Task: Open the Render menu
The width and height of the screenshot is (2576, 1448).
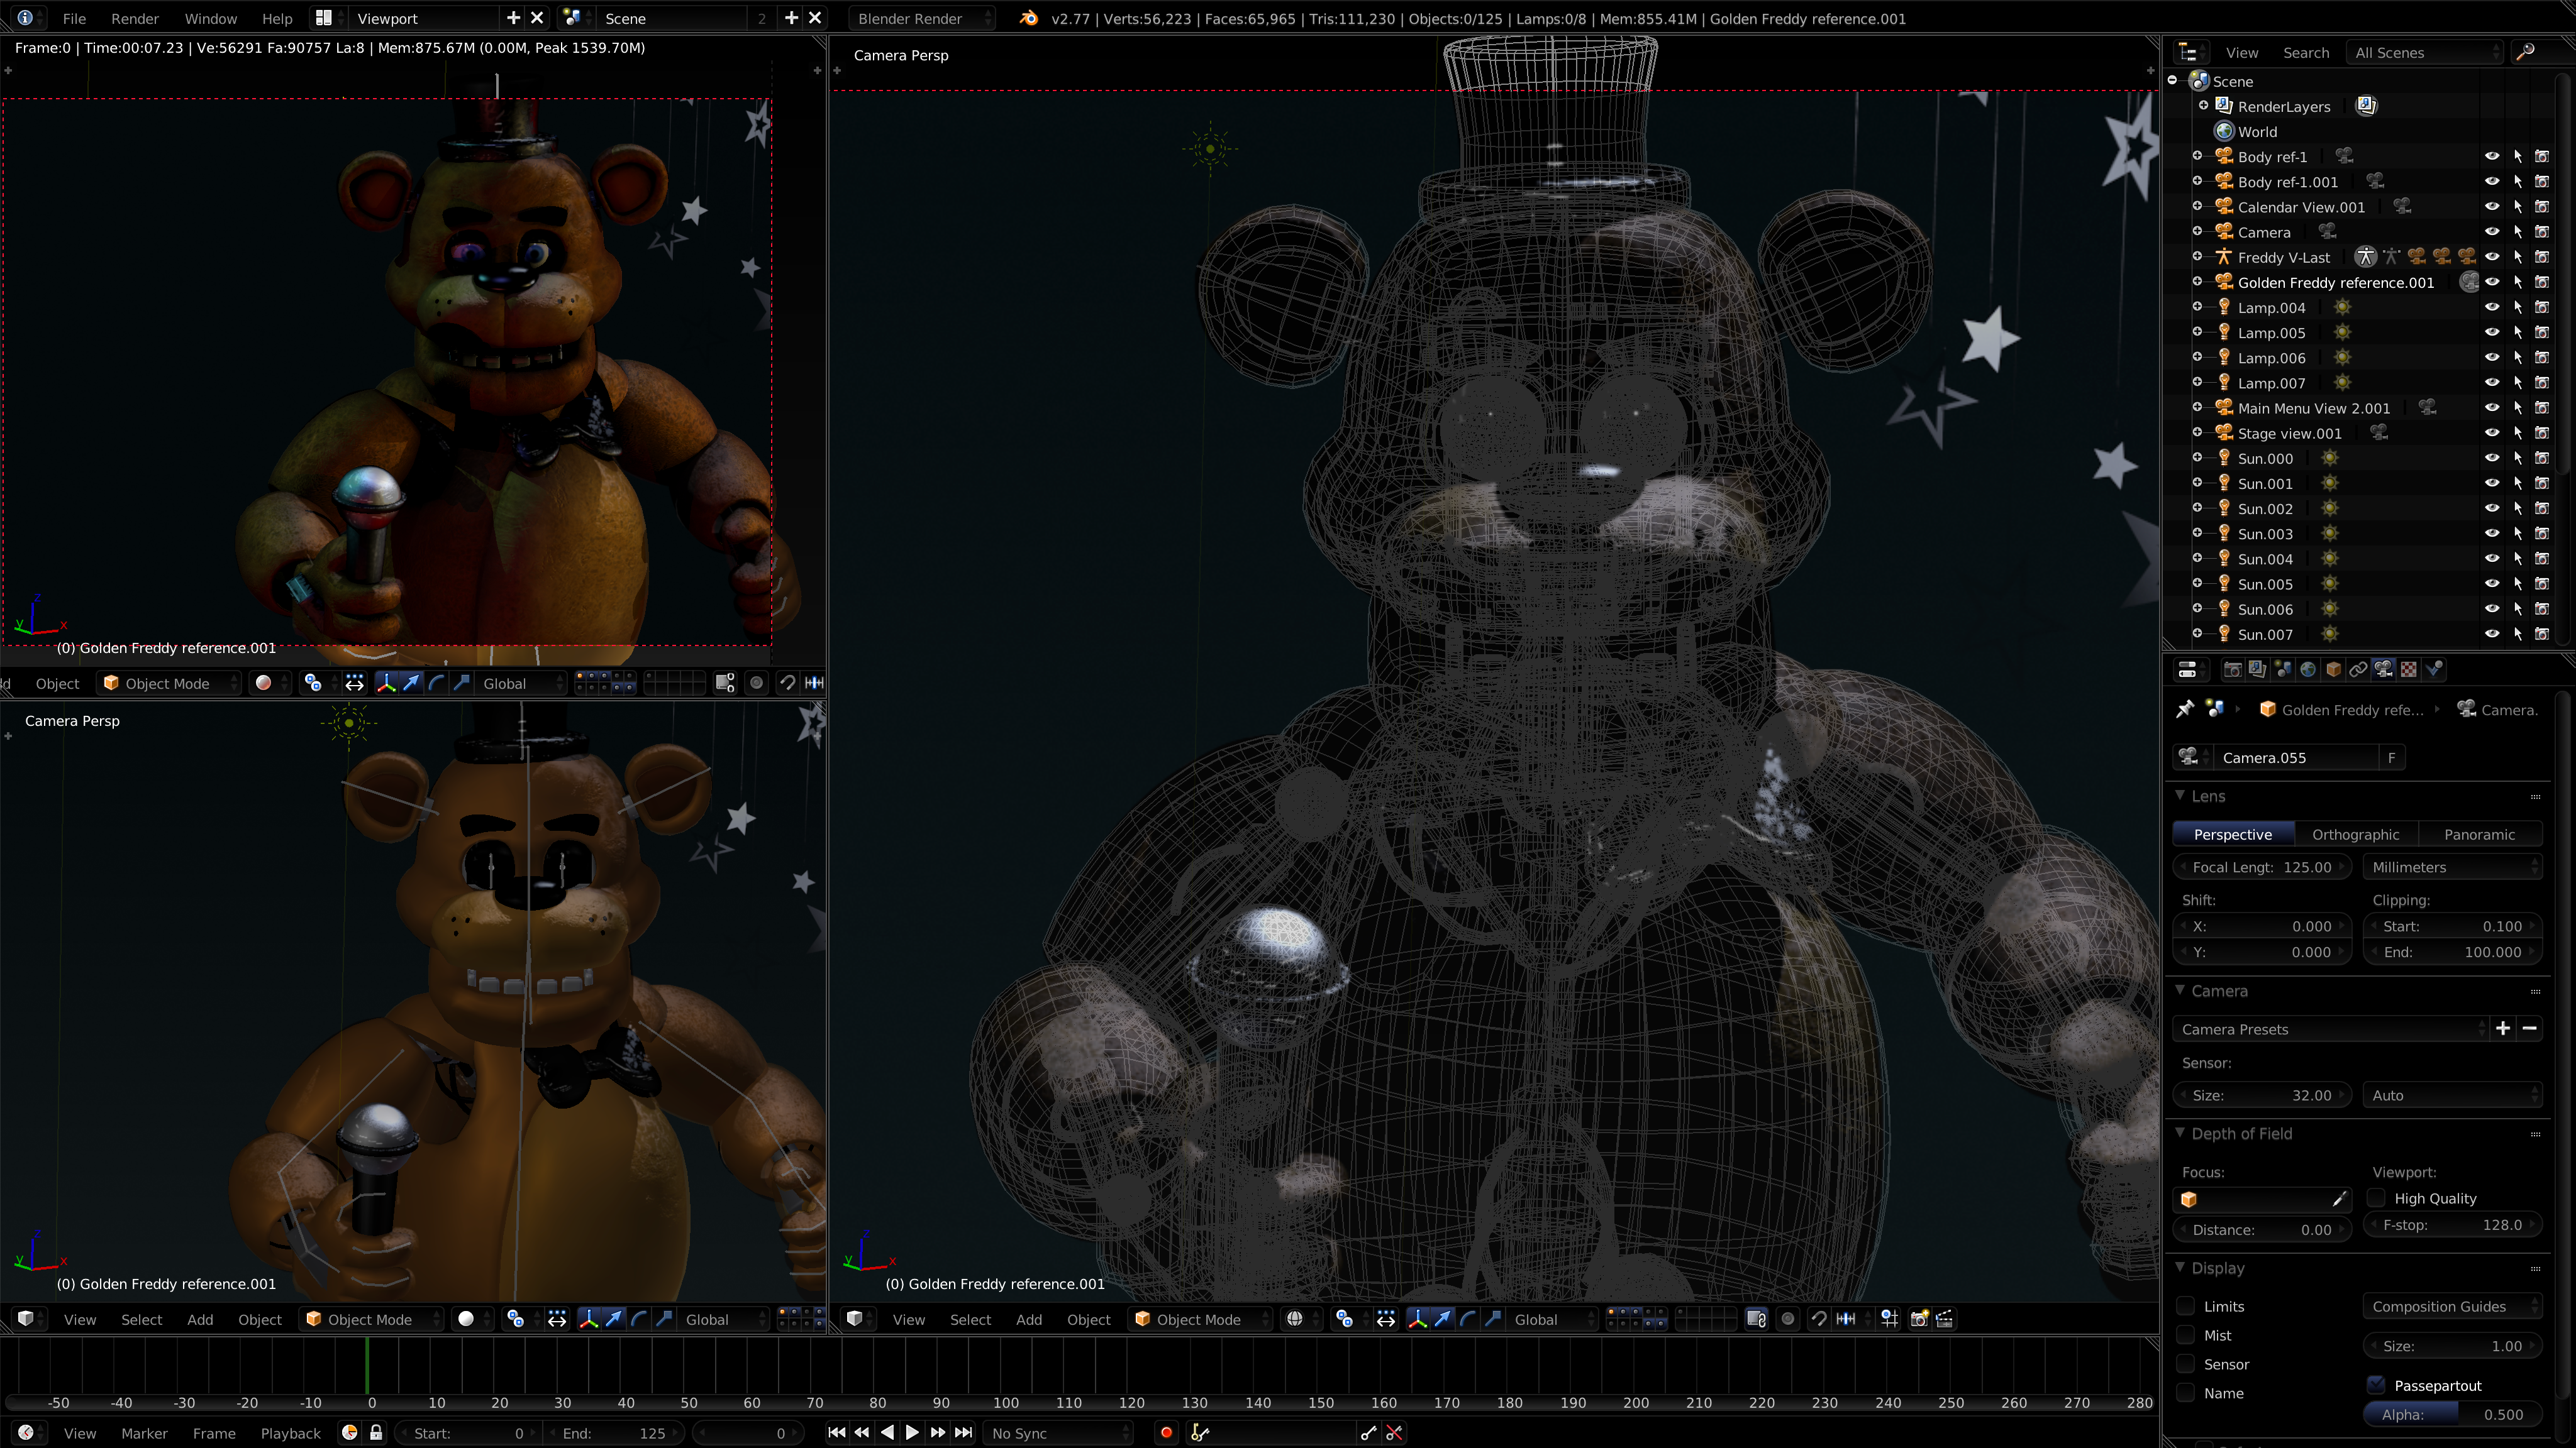Action: (135, 18)
